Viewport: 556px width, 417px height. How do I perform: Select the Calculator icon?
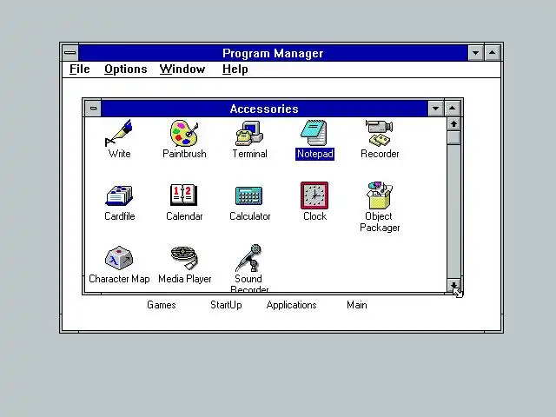coord(249,195)
